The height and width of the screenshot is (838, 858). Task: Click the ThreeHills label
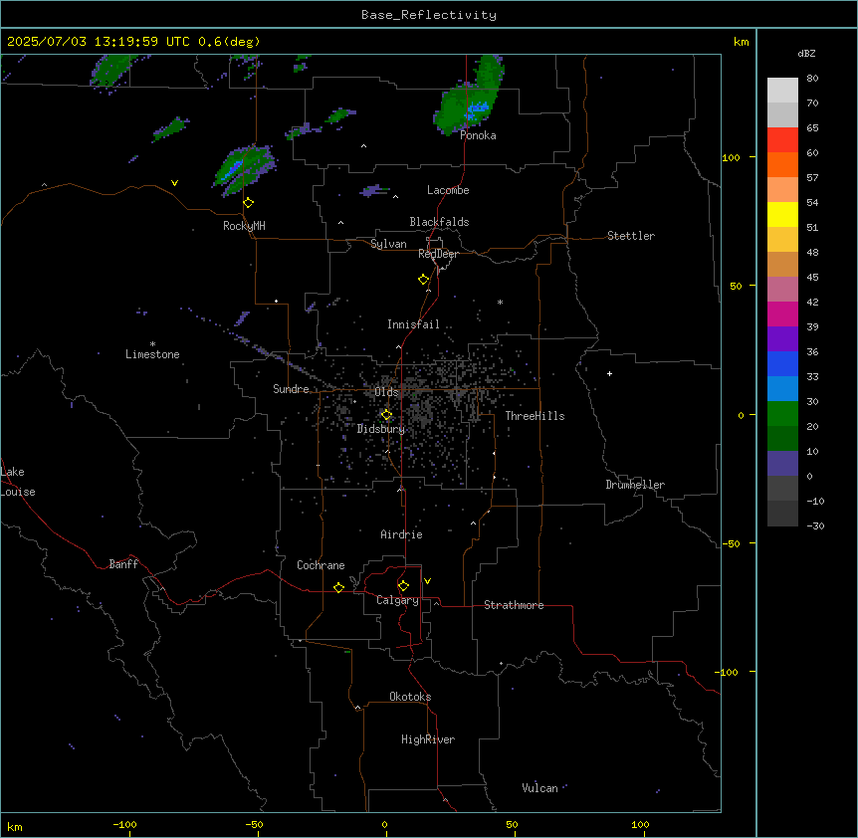(535, 416)
